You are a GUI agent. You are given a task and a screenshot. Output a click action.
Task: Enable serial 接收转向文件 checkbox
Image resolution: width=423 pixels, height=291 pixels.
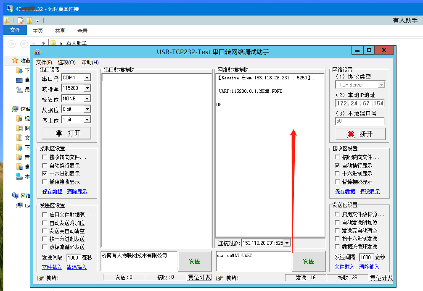[45, 157]
